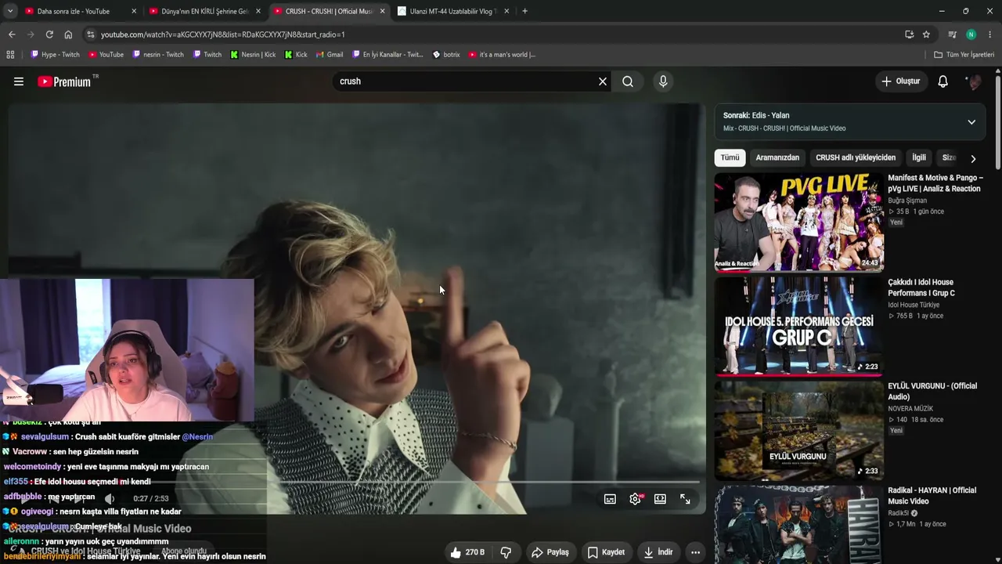Open the 'Hype - Twitch' bookmark
This screenshot has height=564, width=1002.
pos(55,55)
